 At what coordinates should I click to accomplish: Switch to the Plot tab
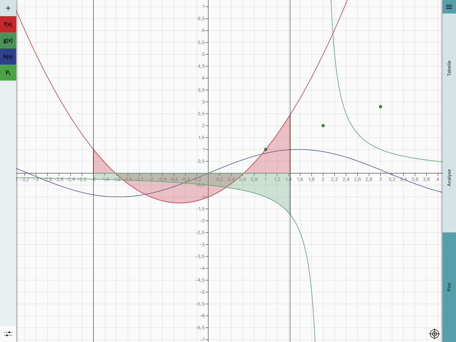449,287
